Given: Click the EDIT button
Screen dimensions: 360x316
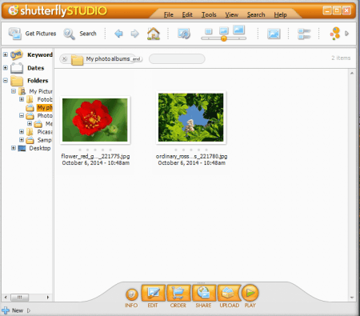Looking at the screenshot, I should 154,293.
